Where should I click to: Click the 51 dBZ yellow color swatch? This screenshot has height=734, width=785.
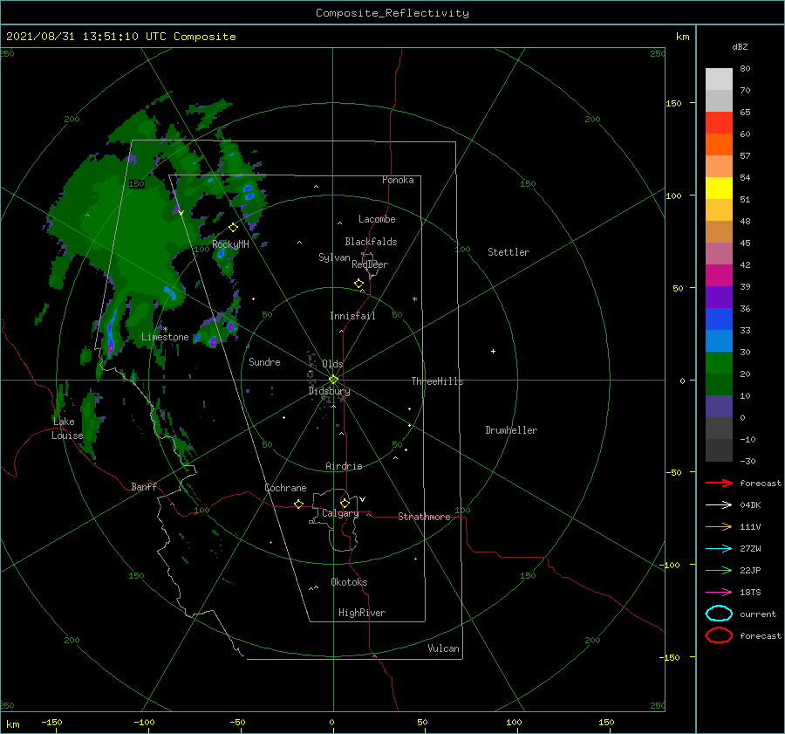719,188
